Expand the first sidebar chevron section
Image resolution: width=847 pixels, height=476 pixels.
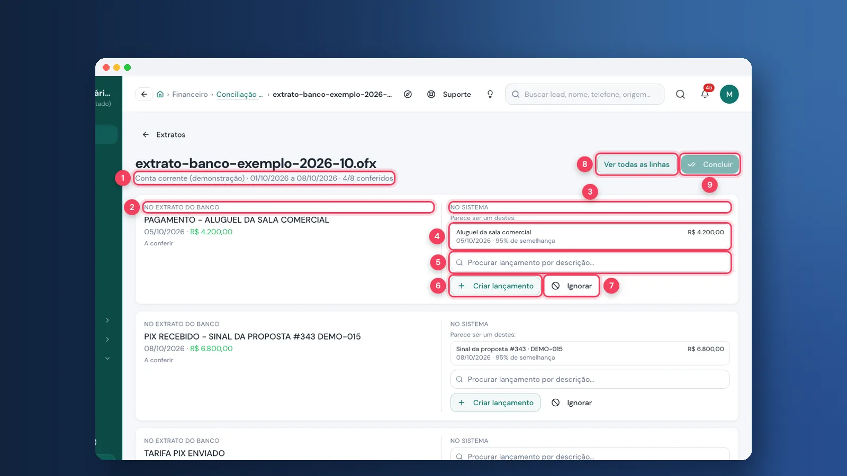pos(107,321)
